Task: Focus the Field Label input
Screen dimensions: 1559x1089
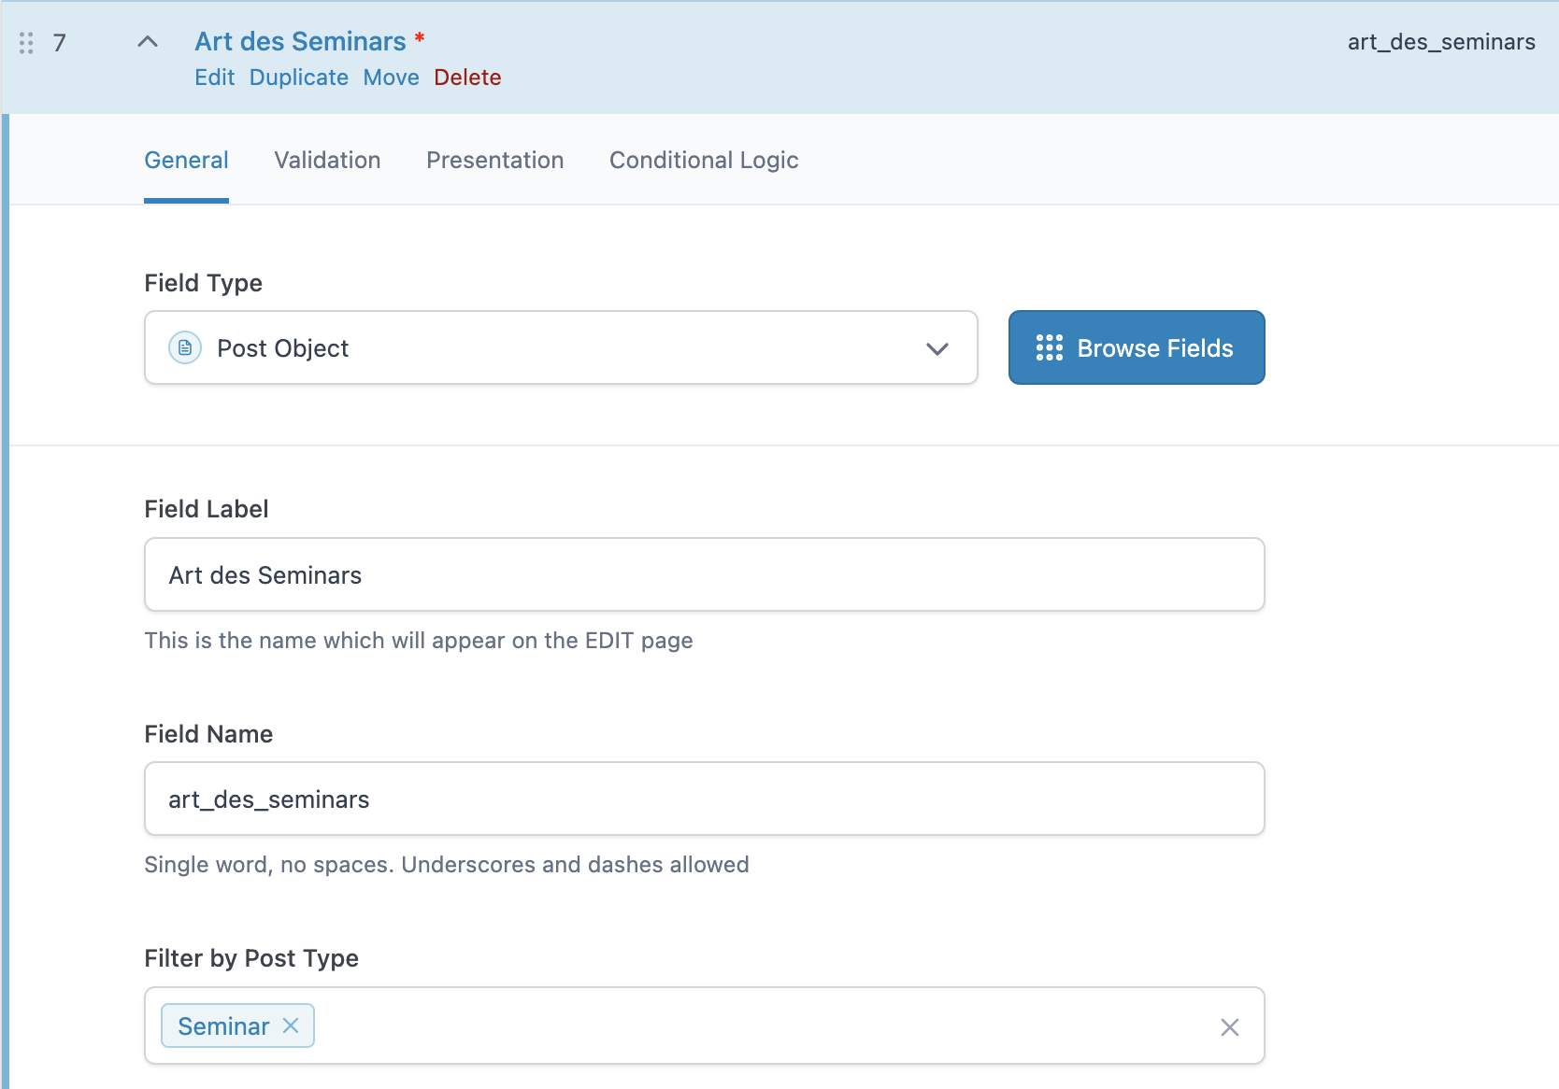Action: [x=705, y=574]
